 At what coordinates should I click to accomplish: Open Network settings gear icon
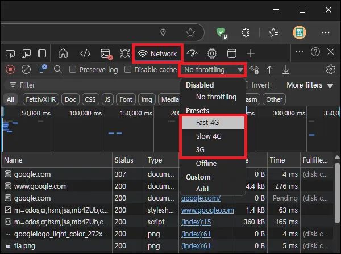(331, 69)
